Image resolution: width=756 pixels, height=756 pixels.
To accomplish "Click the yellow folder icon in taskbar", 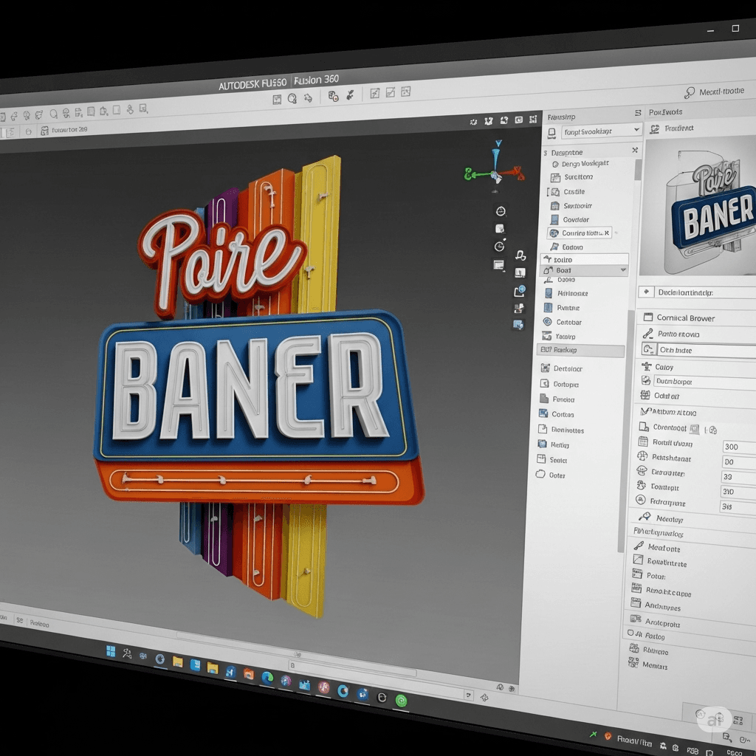I will click(x=178, y=661).
